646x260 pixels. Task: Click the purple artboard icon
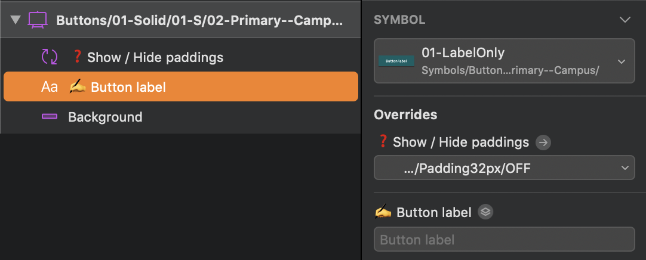click(x=37, y=20)
